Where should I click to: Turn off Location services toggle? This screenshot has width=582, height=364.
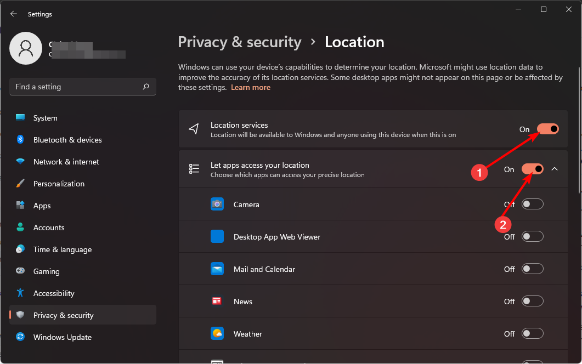point(547,129)
